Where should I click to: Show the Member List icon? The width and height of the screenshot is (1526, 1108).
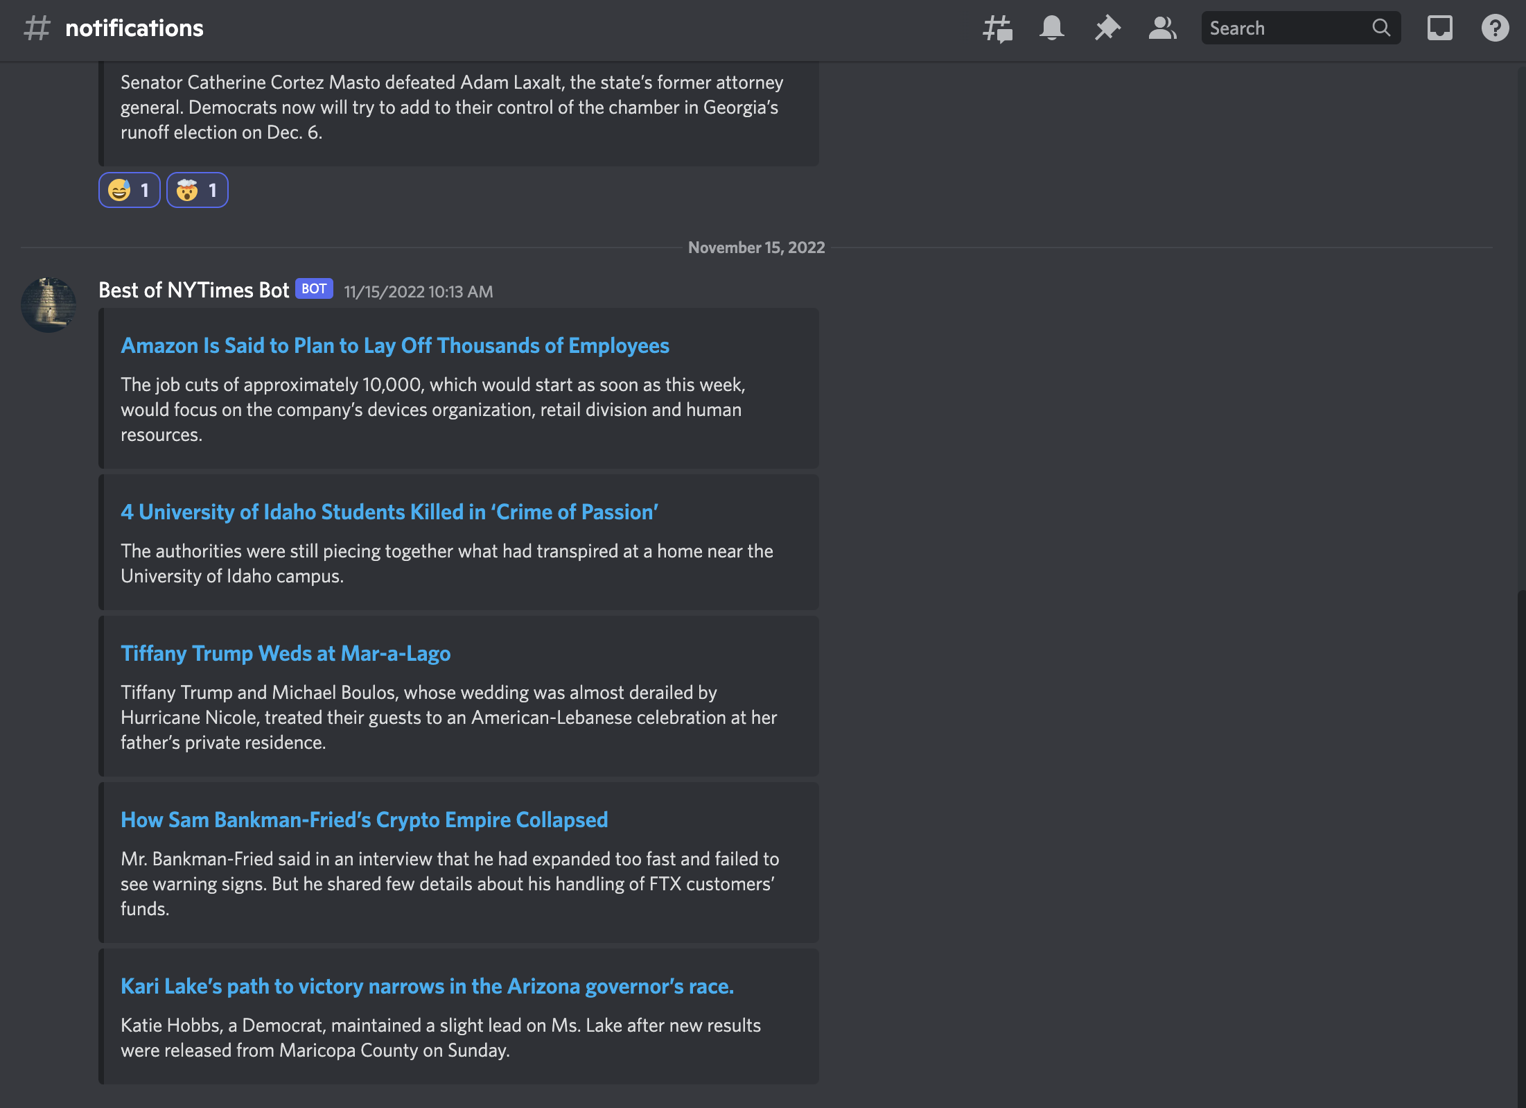point(1161,28)
